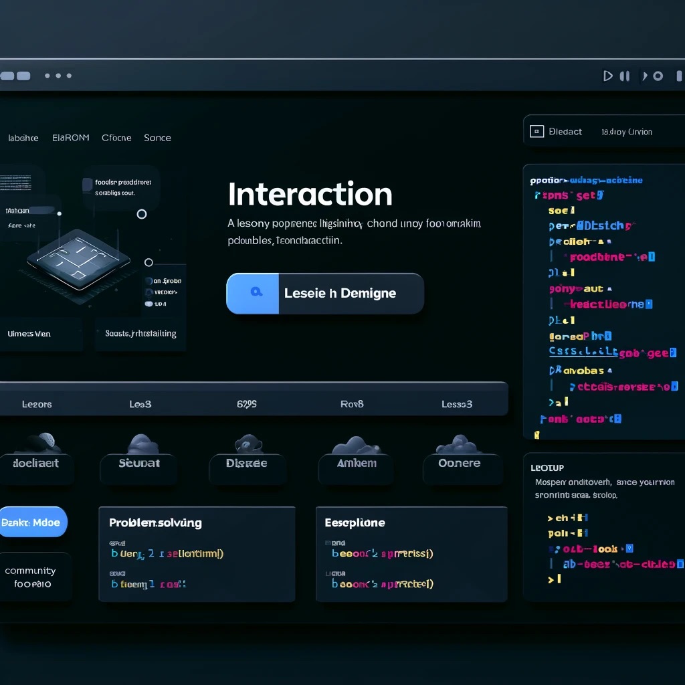
Task: Click the pause playback control
Action: [625, 76]
